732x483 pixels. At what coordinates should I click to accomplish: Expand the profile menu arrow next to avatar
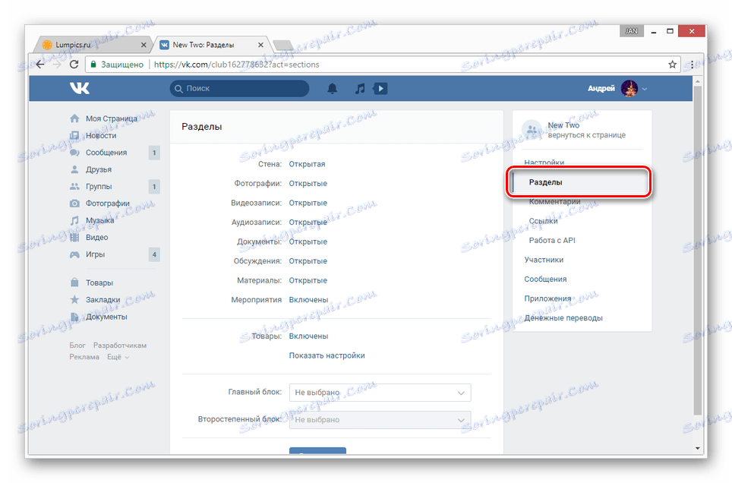tap(645, 89)
